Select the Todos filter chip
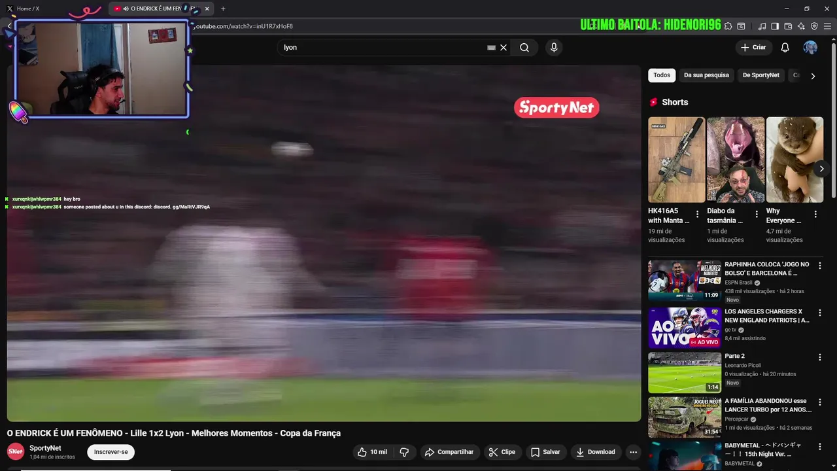Image resolution: width=837 pixels, height=471 pixels. [662, 75]
